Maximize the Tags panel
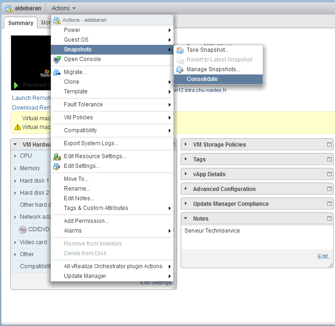 coord(329,160)
